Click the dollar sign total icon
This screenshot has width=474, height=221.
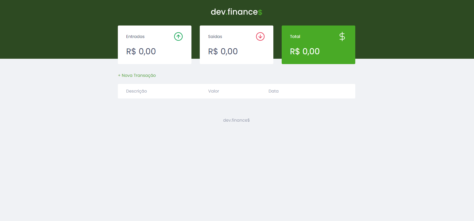[342, 36]
